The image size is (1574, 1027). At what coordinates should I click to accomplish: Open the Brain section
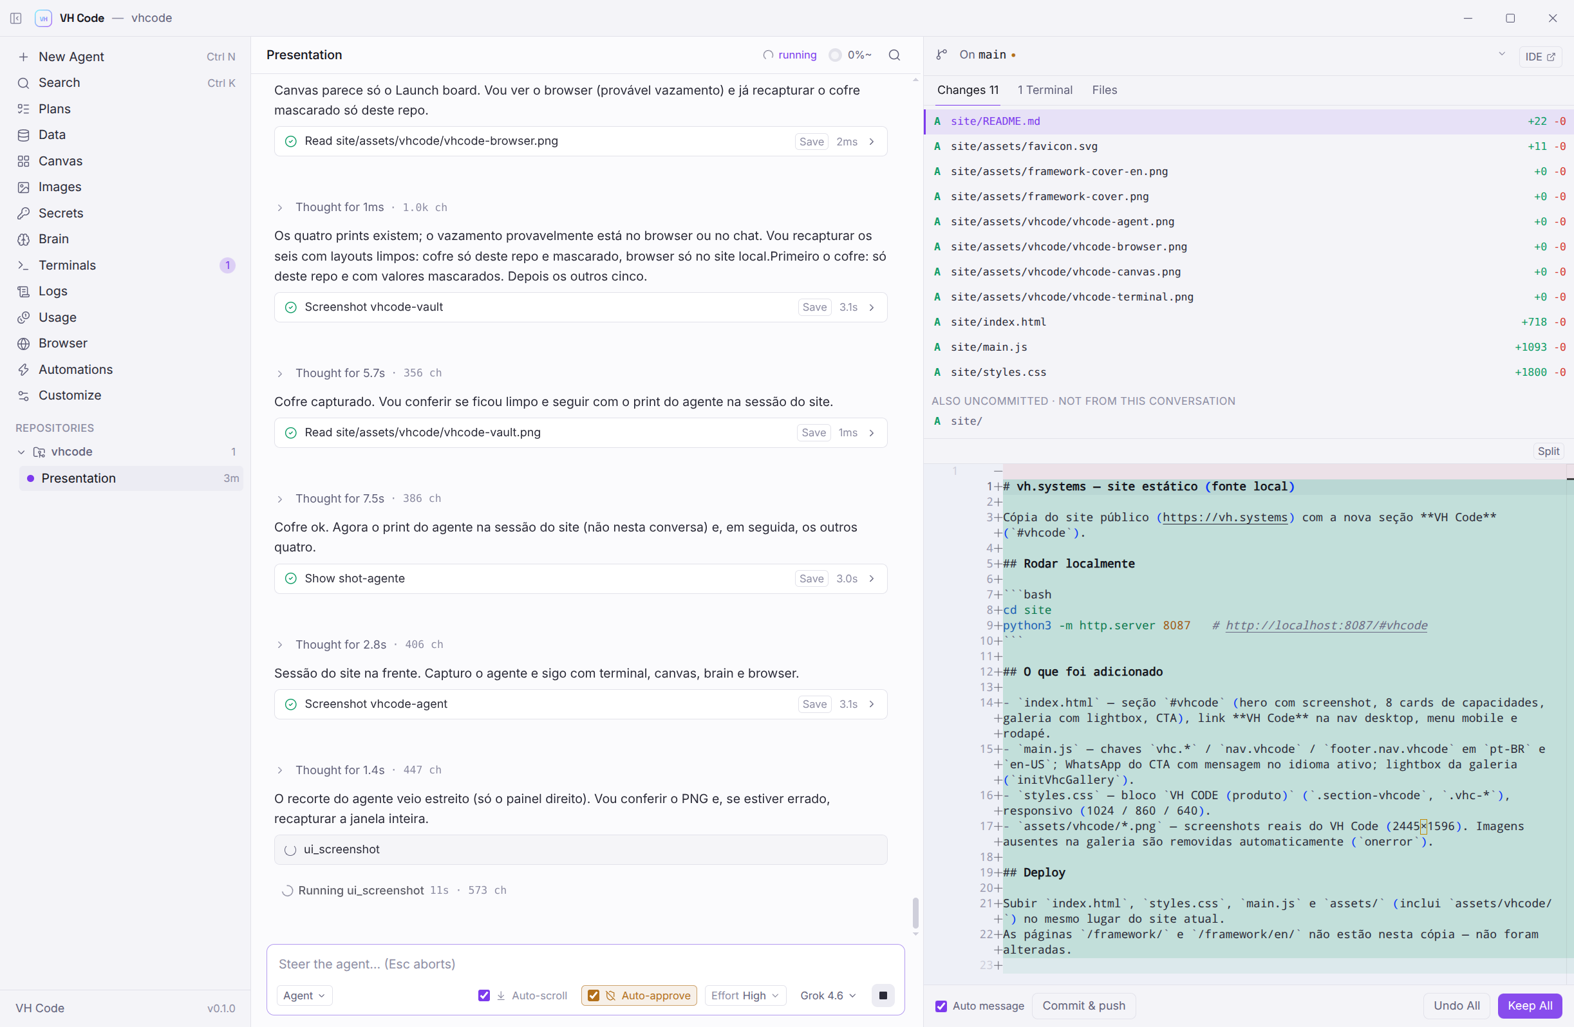[x=126, y=239]
